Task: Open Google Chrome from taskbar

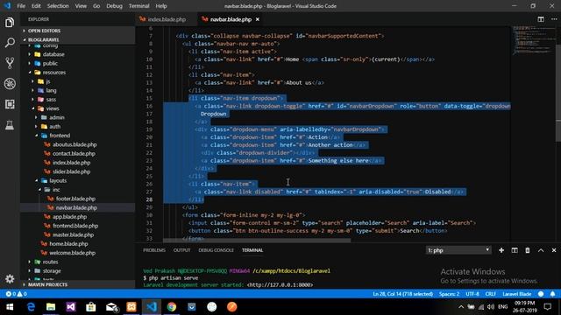Action: tap(172, 307)
